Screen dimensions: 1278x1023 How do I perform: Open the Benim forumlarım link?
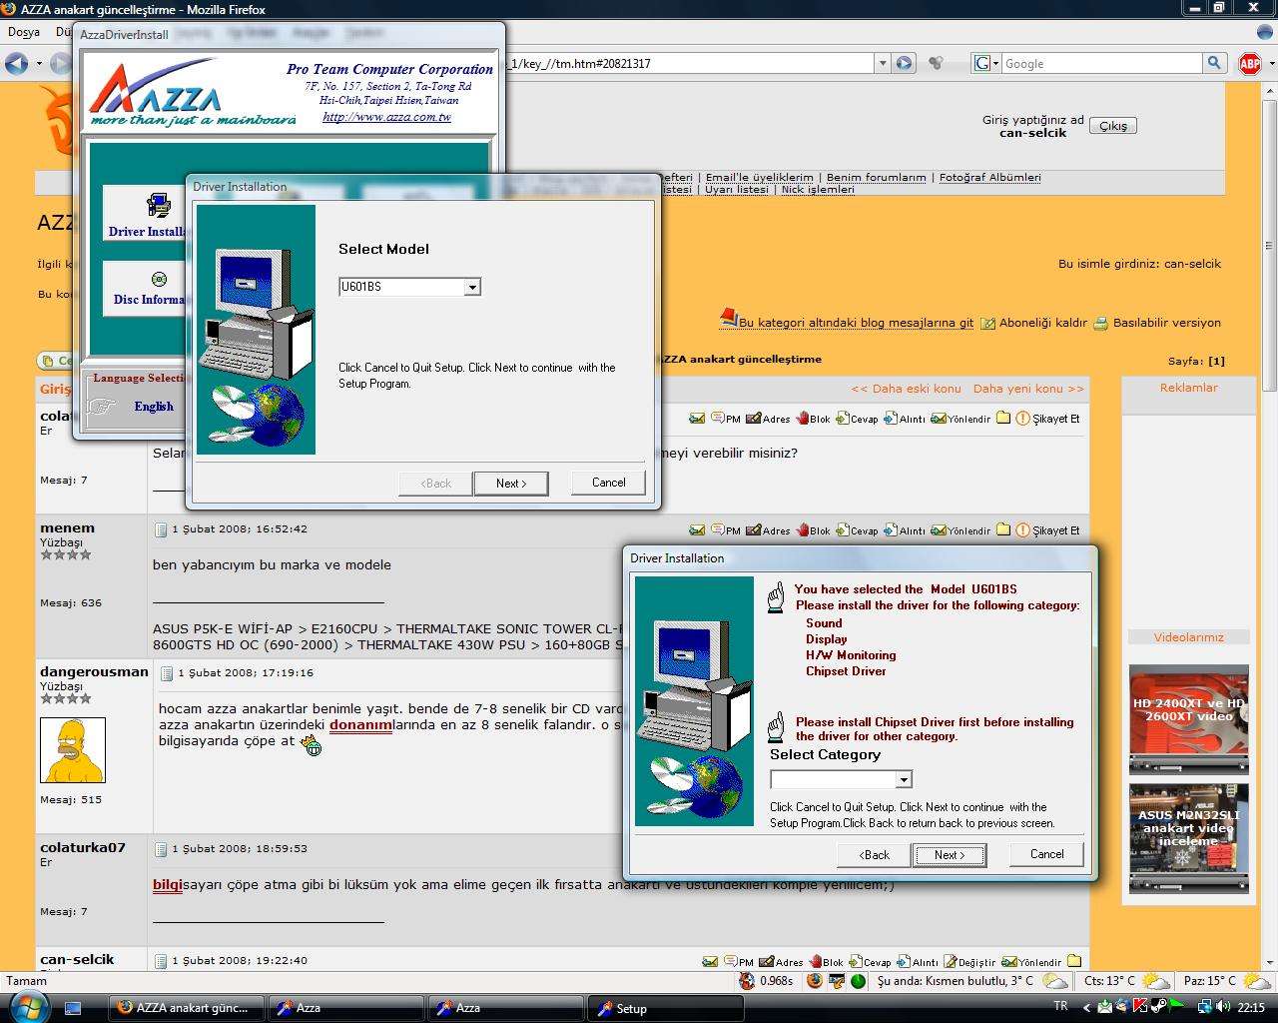coord(876,177)
